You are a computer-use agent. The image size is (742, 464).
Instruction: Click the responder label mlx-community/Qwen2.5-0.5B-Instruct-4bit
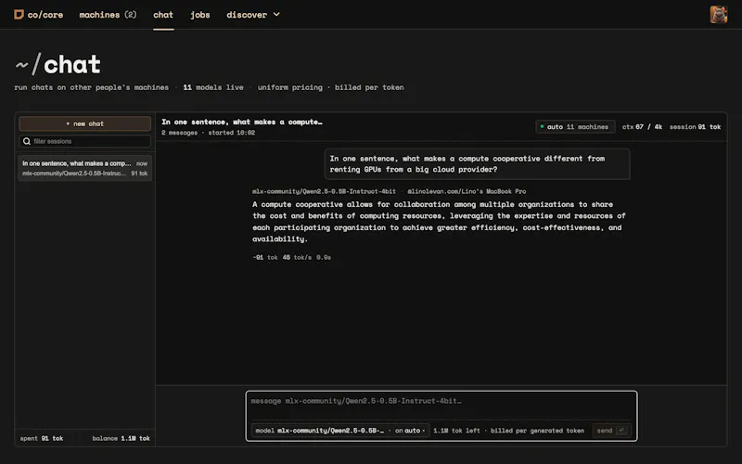click(x=324, y=191)
